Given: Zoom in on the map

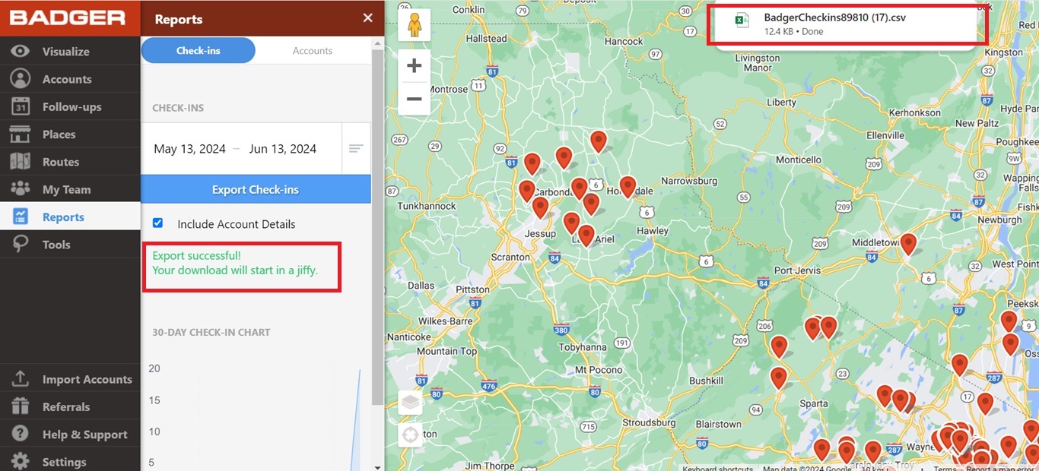Looking at the screenshot, I should point(414,66).
